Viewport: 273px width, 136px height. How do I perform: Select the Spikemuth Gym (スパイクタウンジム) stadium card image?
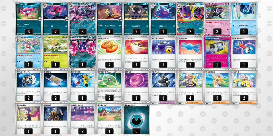pyautogui.click(x=82, y=114)
